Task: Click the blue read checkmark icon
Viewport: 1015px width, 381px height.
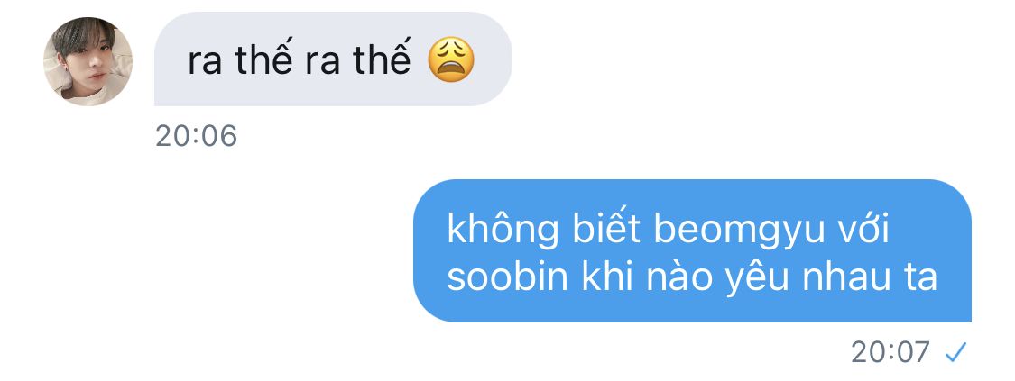Action: (x=955, y=352)
